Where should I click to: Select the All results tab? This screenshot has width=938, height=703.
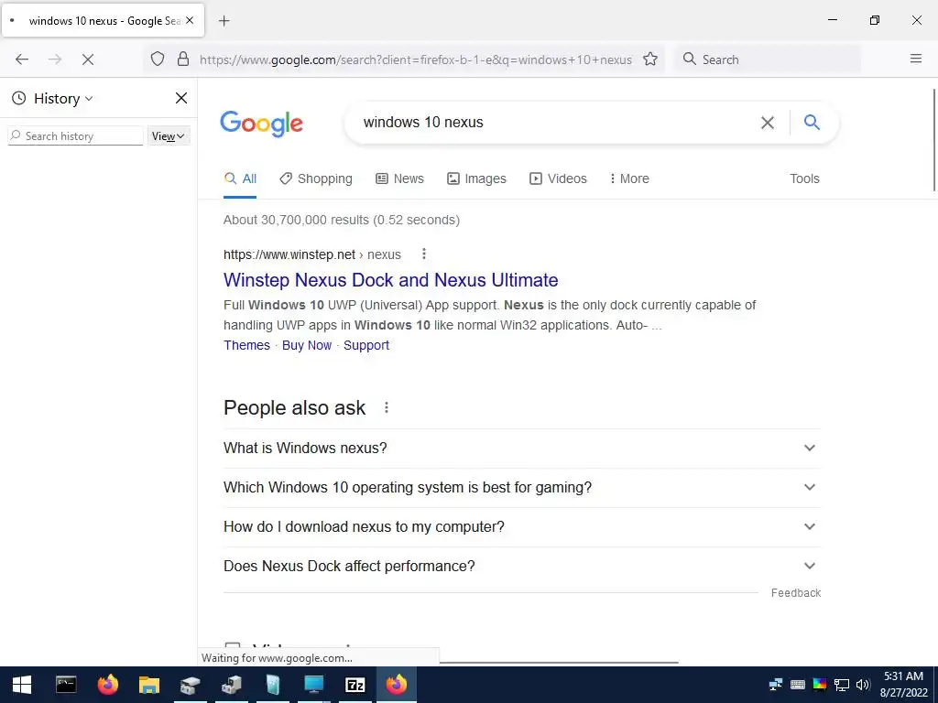coord(240,178)
